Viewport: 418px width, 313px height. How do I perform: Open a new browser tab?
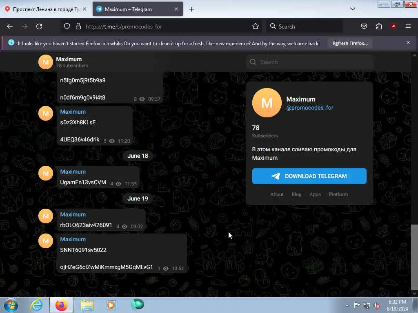(x=191, y=9)
